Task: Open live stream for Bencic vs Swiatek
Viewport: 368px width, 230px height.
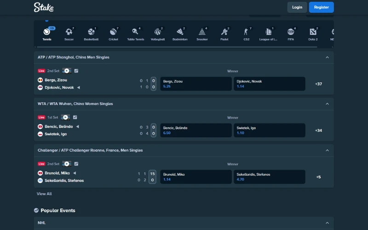Action: [65, 117]
